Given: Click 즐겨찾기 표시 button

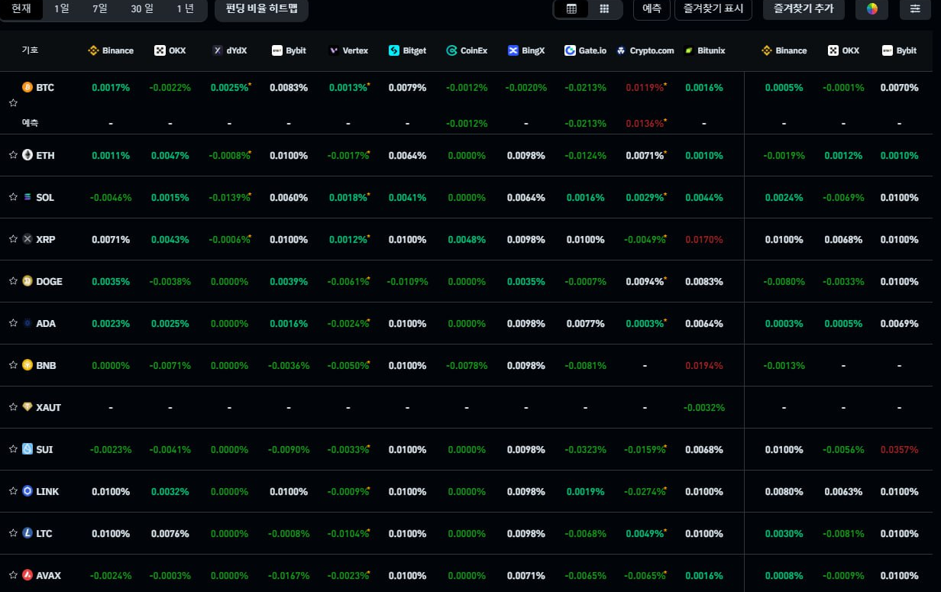Looking at the screenshot, I should point(713,9).
